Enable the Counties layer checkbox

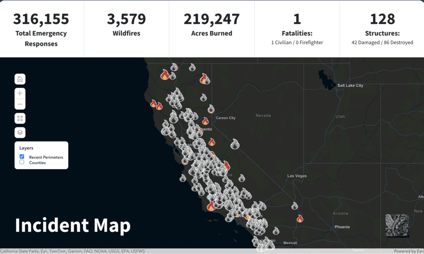[x=22, y=163]
